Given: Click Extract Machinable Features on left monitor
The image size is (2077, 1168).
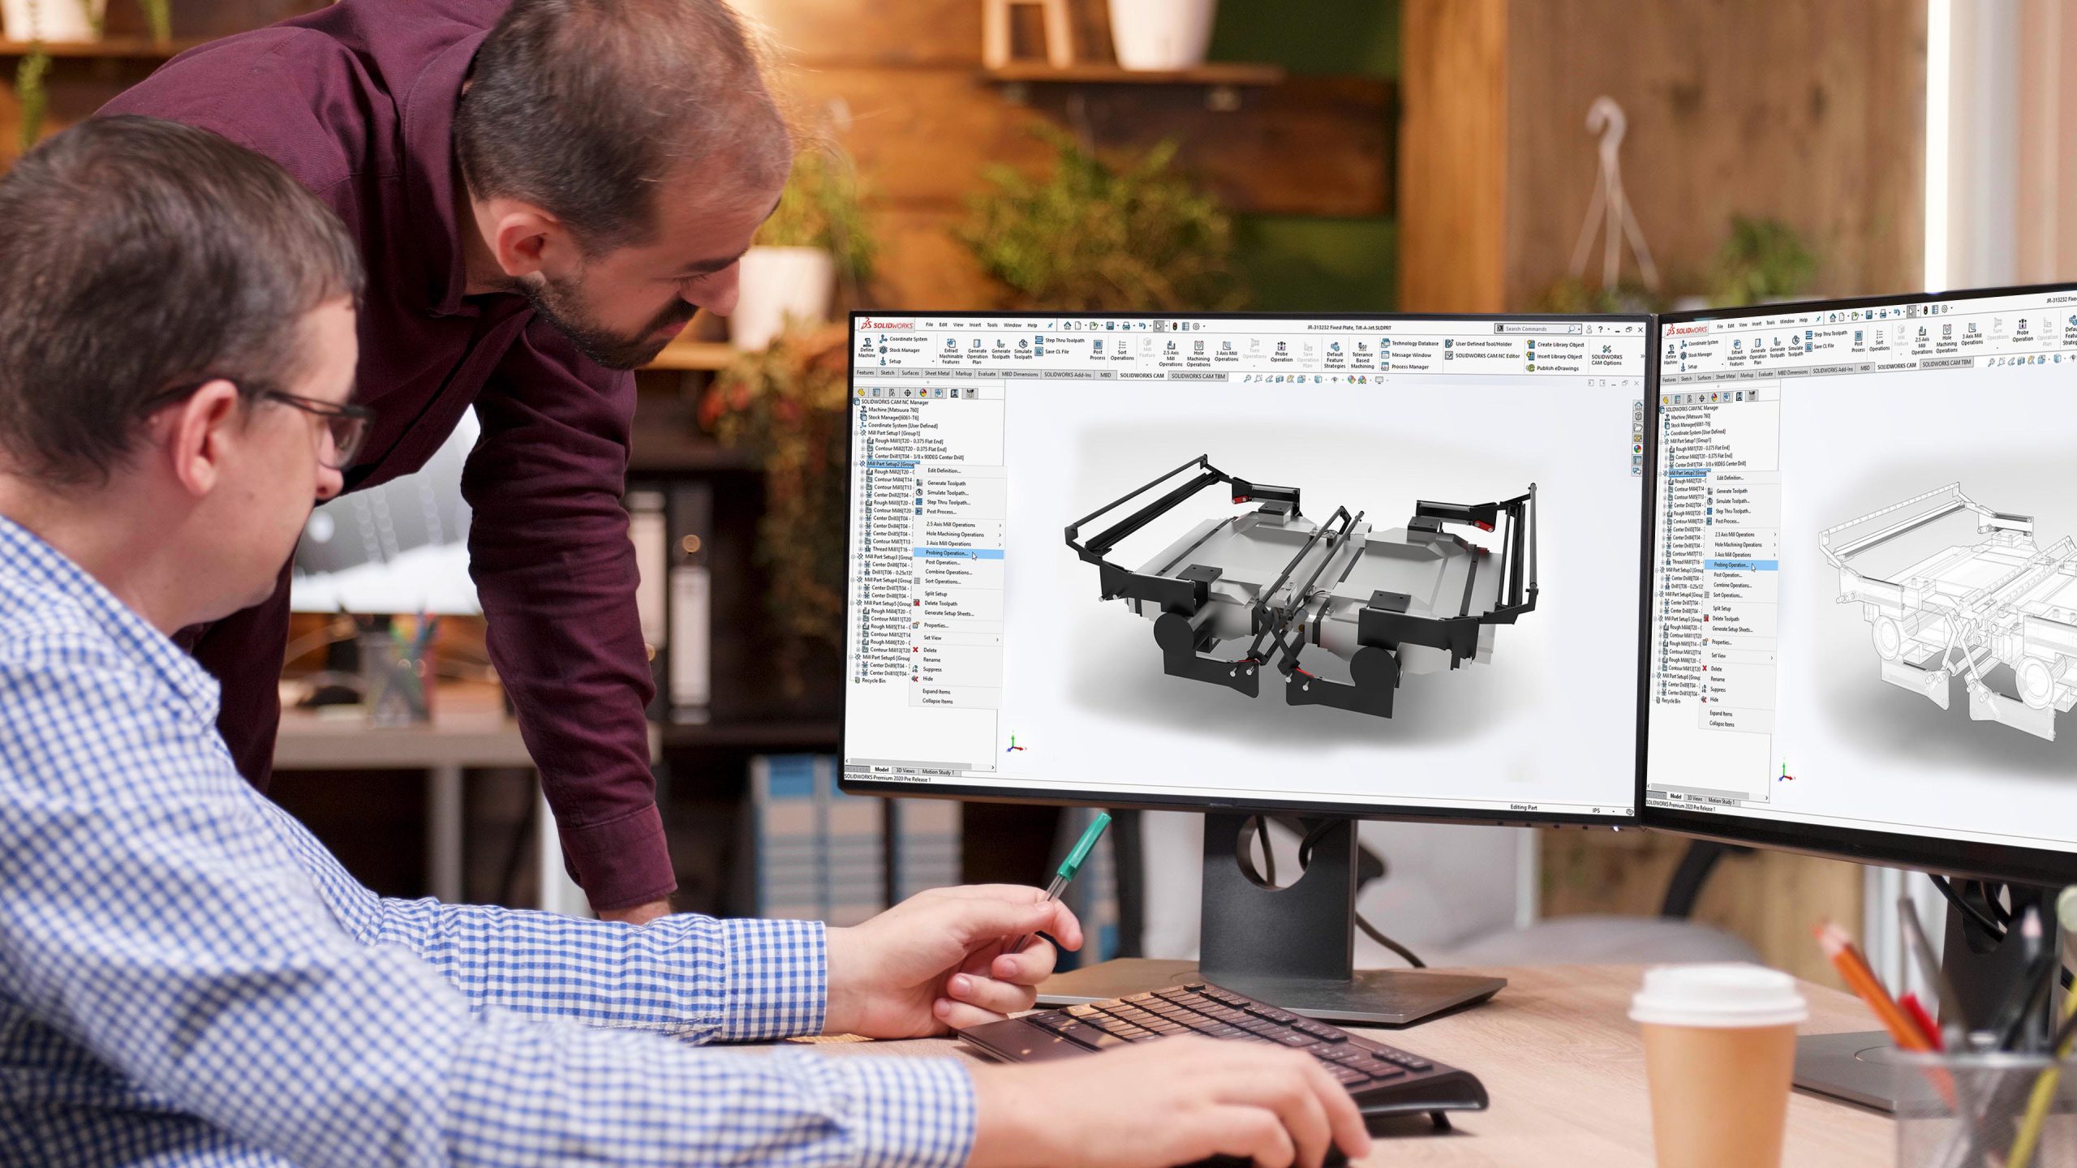Looking at the screenshot, I should click(x=951, y=352).
